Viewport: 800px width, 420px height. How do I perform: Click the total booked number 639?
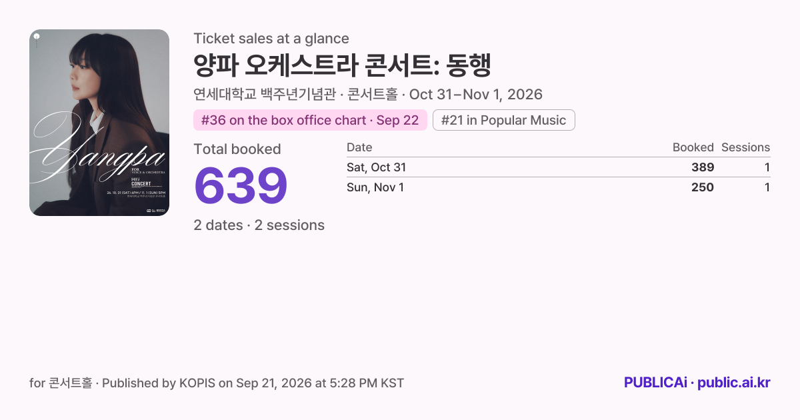coord(241,186)
